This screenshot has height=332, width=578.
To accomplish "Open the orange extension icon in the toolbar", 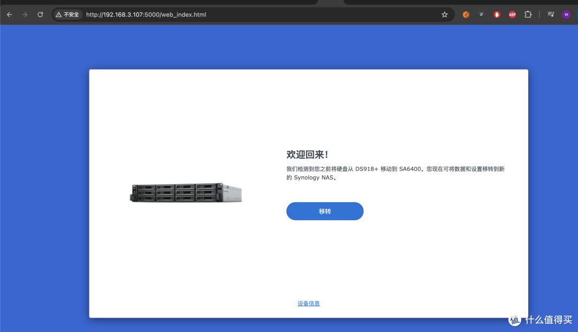I will (466, 15).
